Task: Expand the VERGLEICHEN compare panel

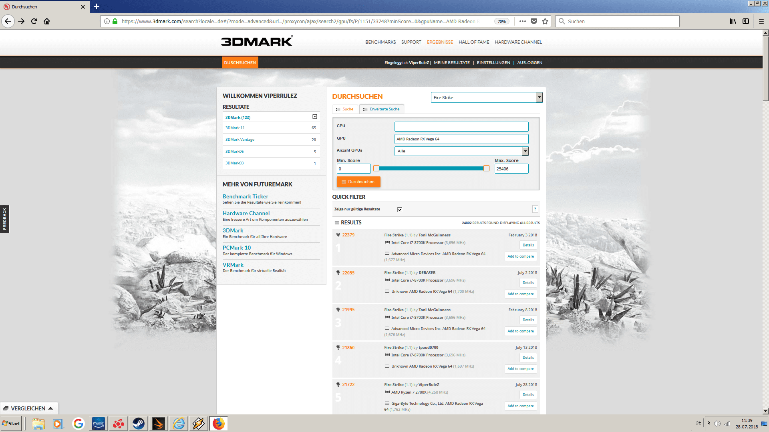Action: pos(29,408)
